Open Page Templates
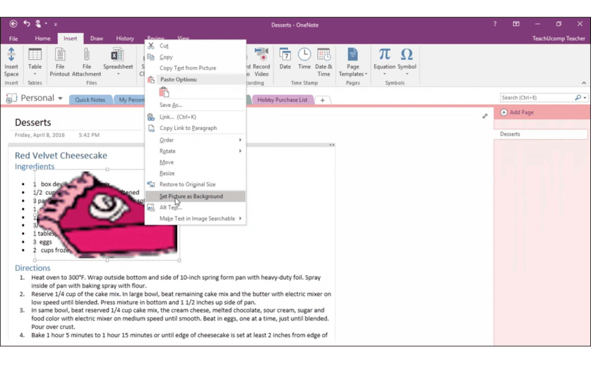The height and width of the screenshot is (371, 591). point(352,61)
